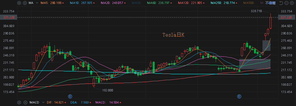
Task: Click the left 321.220 current price tag
Action: [x=9, y=17]
